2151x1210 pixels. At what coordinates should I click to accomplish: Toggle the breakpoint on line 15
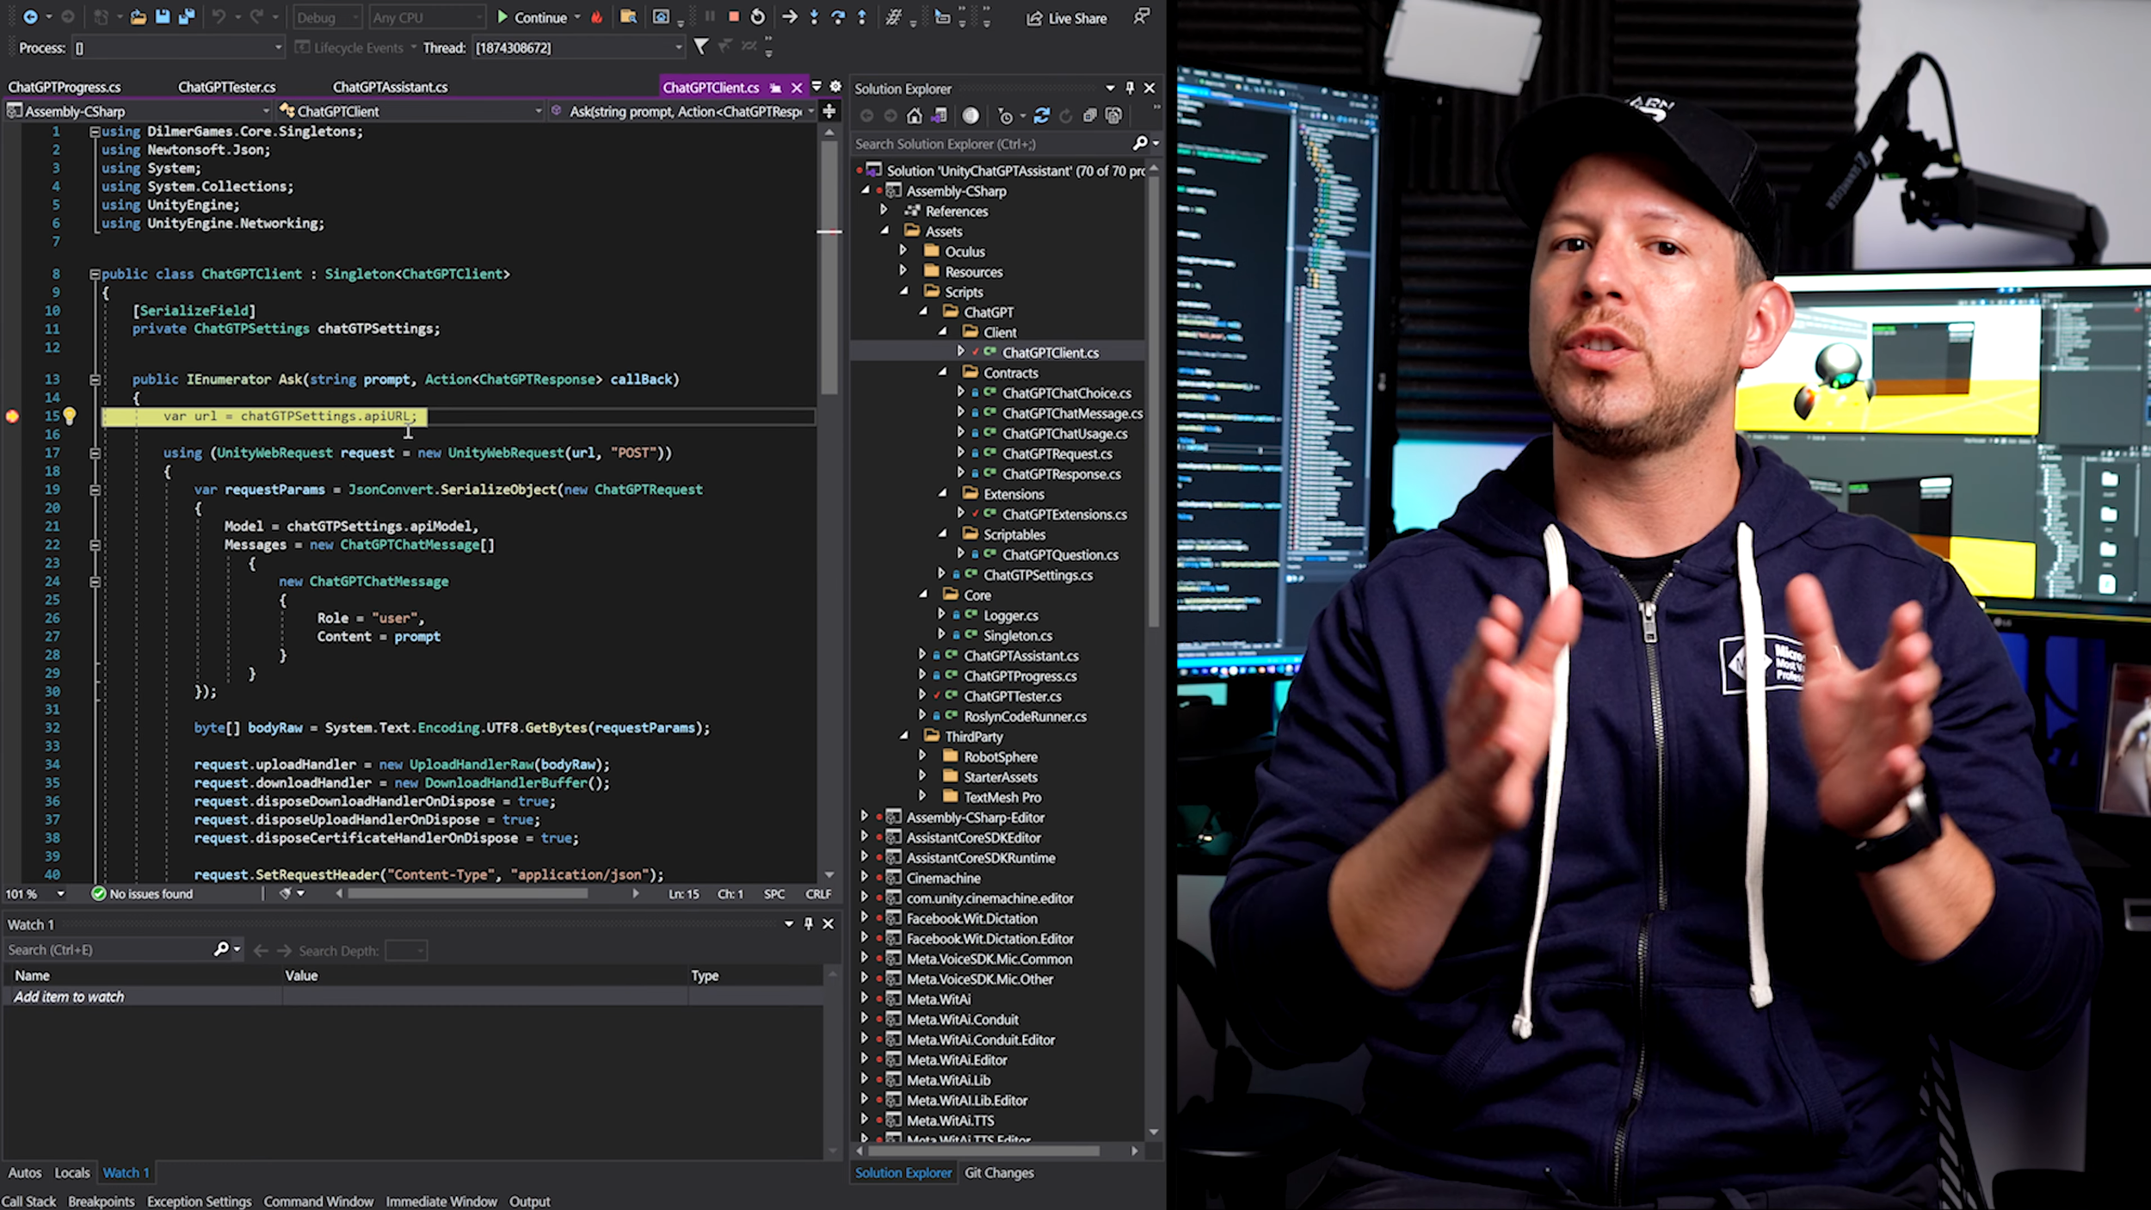[12, 417]
